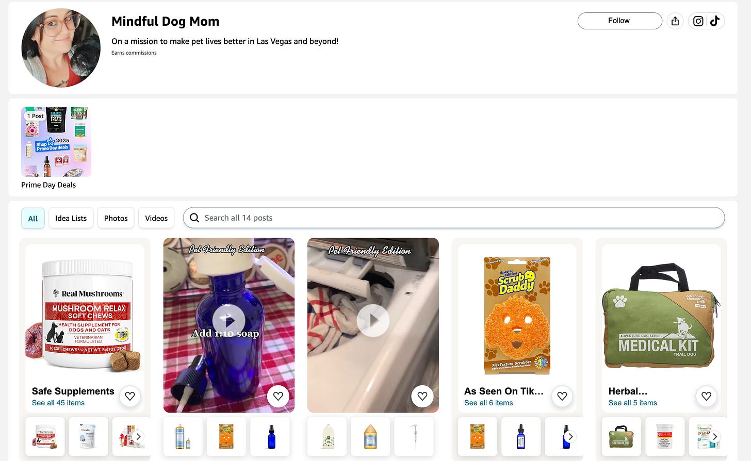
Task: Like the Safe Supplements list with heart
Action: pos(130,396)
